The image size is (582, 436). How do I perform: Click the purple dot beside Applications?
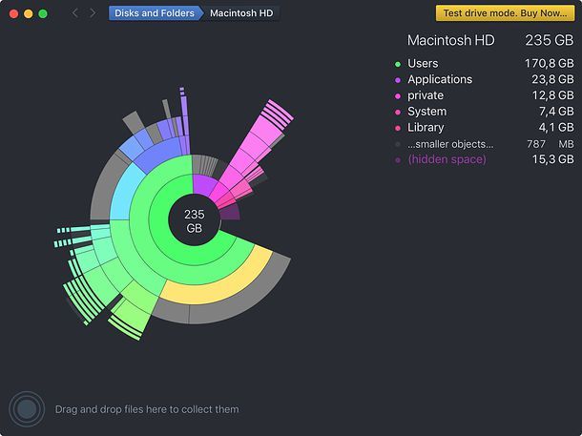tap(398, 80)
